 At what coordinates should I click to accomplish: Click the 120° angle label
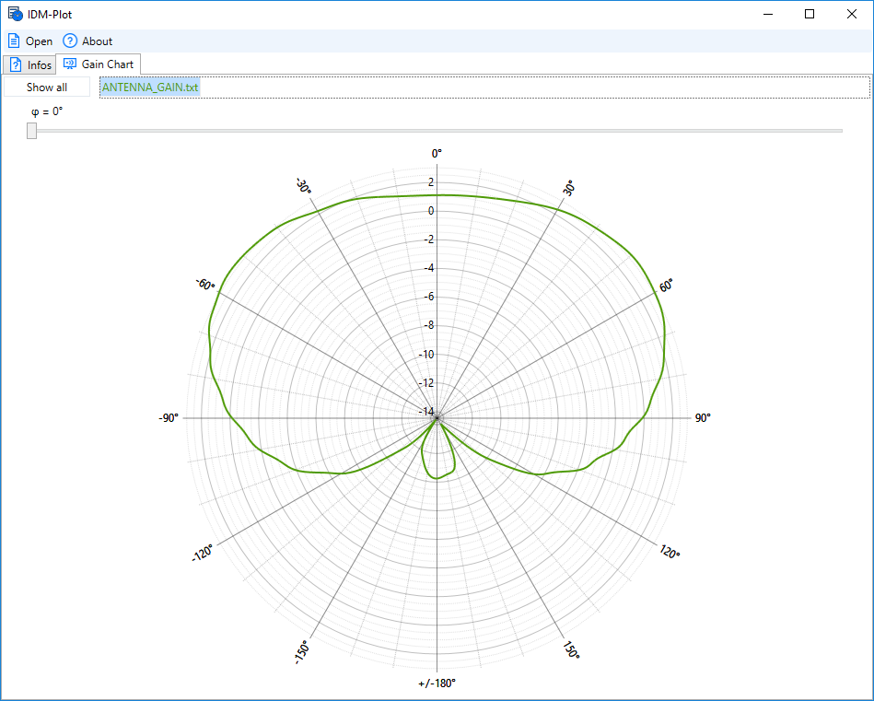[x=670, y=552]
